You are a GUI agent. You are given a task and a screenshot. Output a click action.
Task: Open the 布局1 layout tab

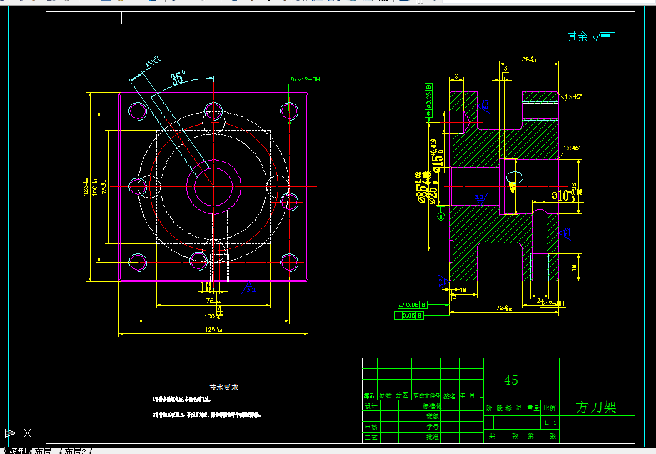45,450
